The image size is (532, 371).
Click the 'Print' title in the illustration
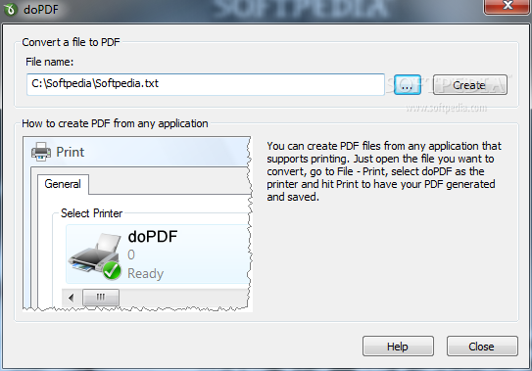pyautogui.click(x=71, y=152)
